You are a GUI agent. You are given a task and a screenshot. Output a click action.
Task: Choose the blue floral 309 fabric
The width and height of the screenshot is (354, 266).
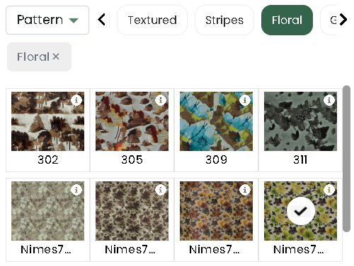(x=216, y=121)
